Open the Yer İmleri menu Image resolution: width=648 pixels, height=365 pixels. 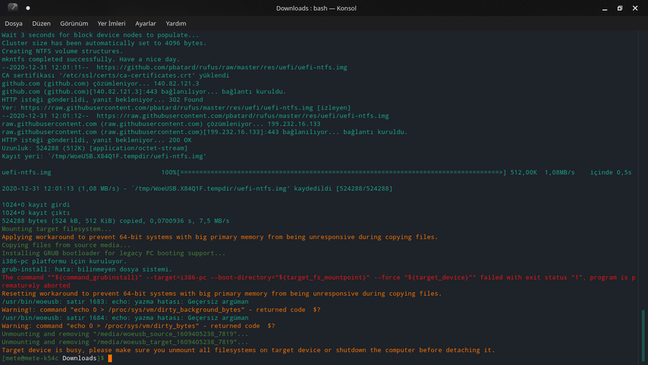pyautogui.click(x=112, y=23)
